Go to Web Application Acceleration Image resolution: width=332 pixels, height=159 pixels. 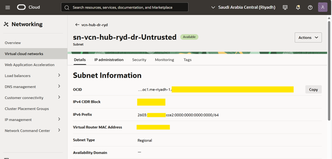(x=29, y=65)
